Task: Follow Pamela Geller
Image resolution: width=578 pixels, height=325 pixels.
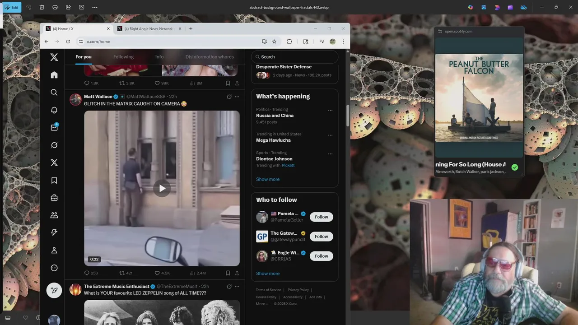Action: click(x=322, y=217)
